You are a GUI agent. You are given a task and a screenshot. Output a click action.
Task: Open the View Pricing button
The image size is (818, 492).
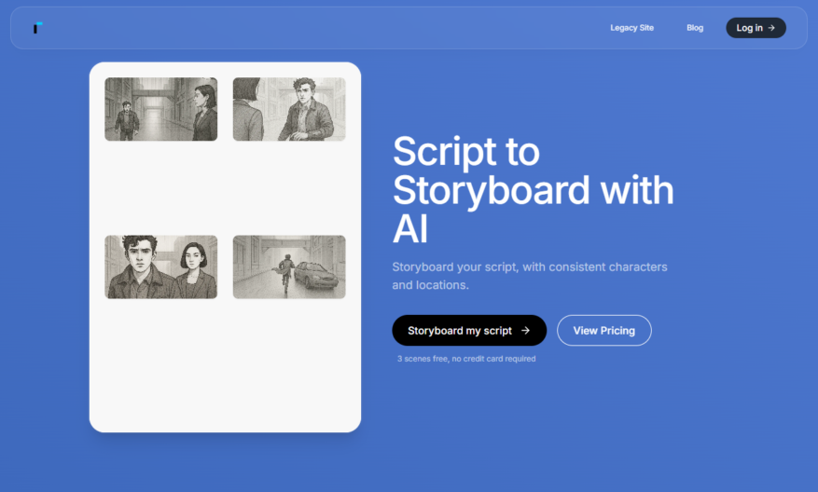point(604,331)
